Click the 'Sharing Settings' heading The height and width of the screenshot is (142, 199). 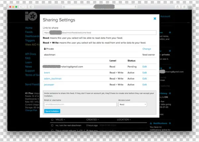(59, 20)
